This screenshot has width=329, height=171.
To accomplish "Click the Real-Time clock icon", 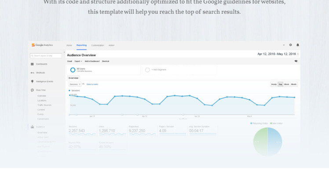I will [x=32, y=90].
